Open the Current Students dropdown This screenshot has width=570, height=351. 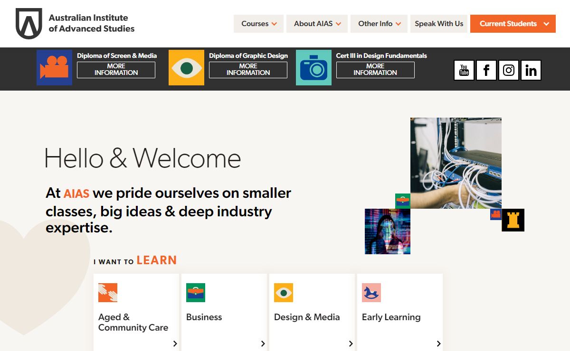coord(513,24)
